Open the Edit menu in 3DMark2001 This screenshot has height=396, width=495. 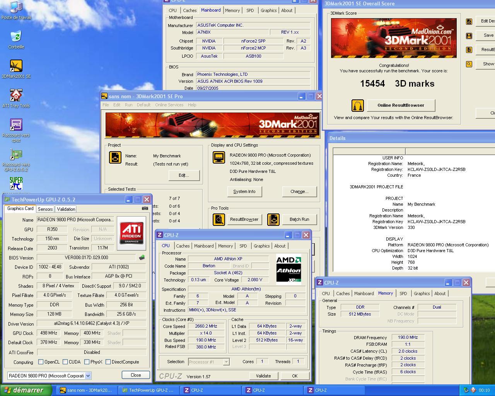point(117,105)
